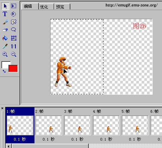Select the eraser tool
This screenshot has width=162, height=148.
click(x=5, y=30)
